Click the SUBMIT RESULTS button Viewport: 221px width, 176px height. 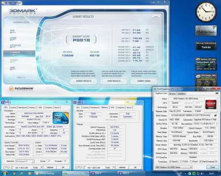click(x=84, y=81)
